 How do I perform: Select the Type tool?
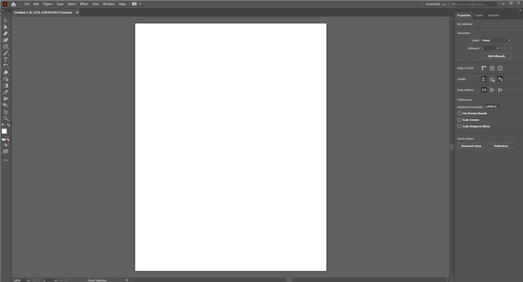pyautogui.click(x=6, y=60)
